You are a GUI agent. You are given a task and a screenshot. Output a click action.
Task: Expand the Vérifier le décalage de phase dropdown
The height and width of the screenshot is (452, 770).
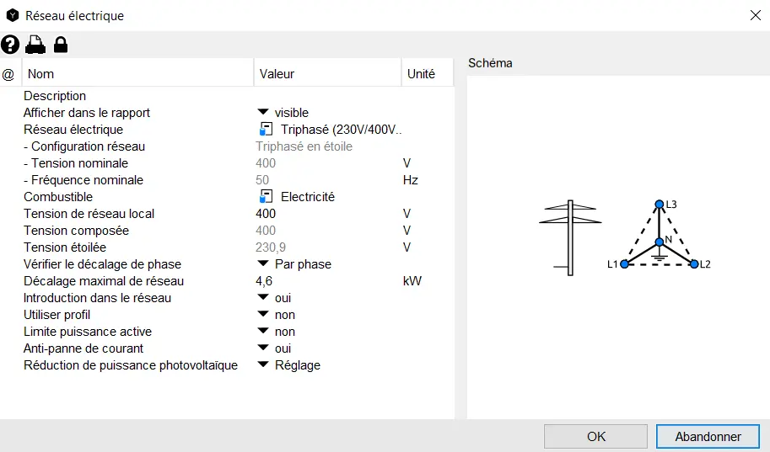point(262,264)
